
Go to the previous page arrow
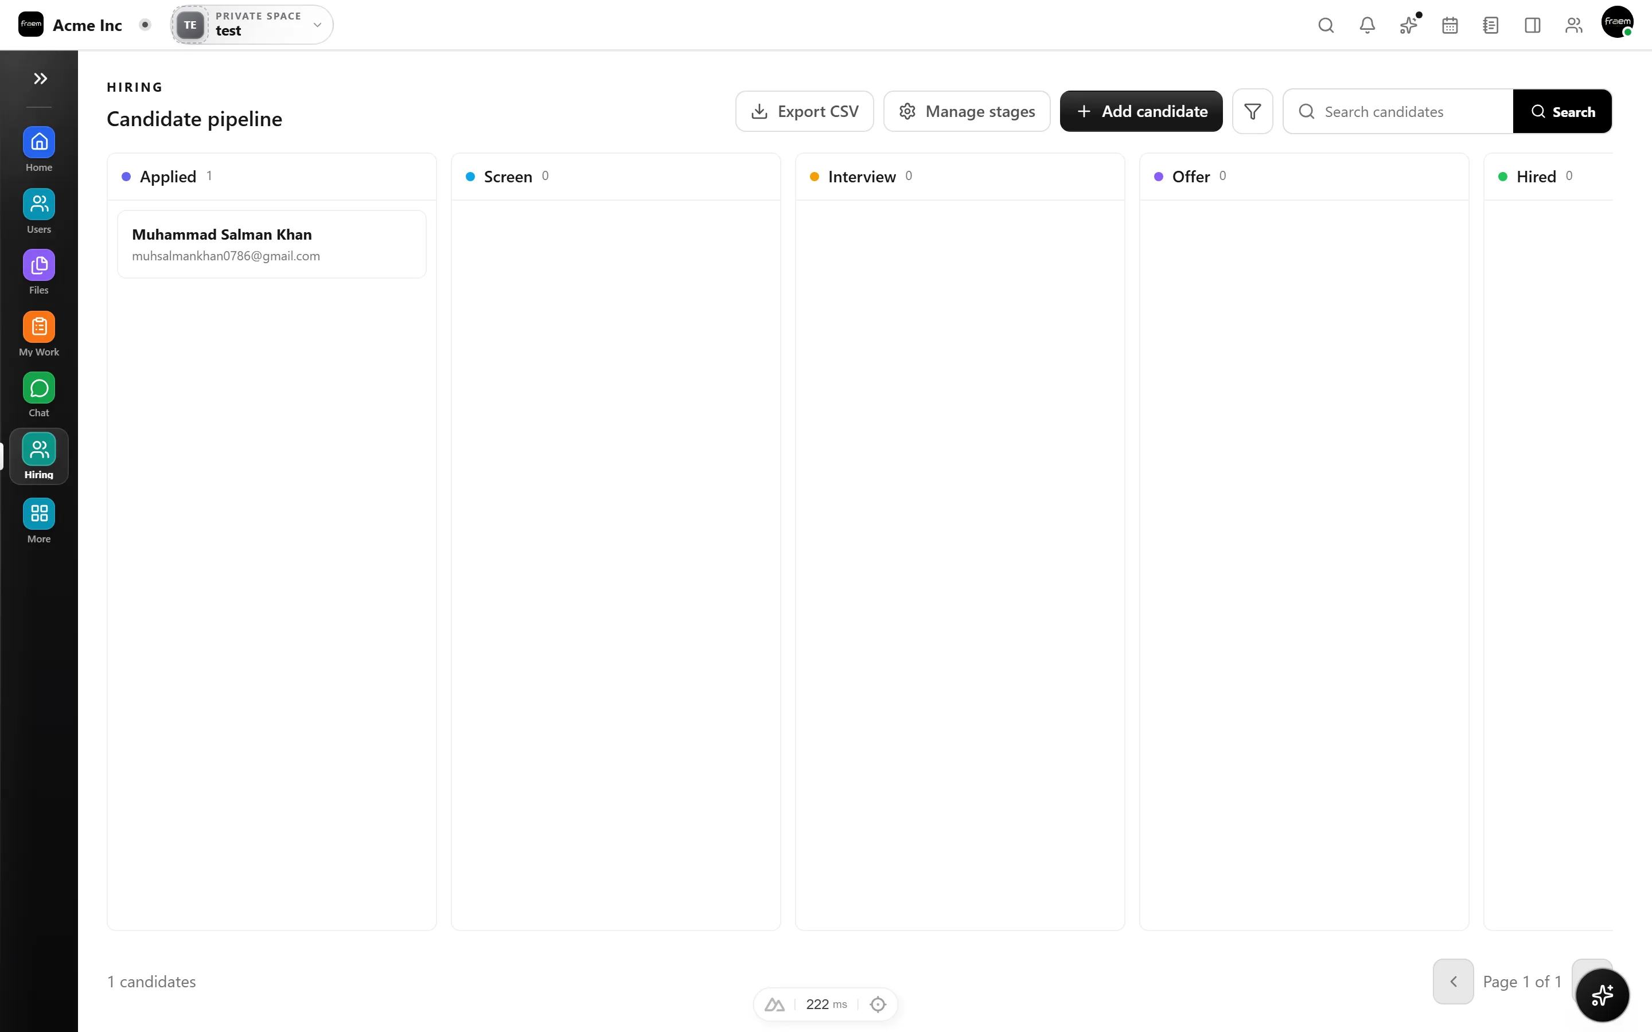(x=1454, y=982)
